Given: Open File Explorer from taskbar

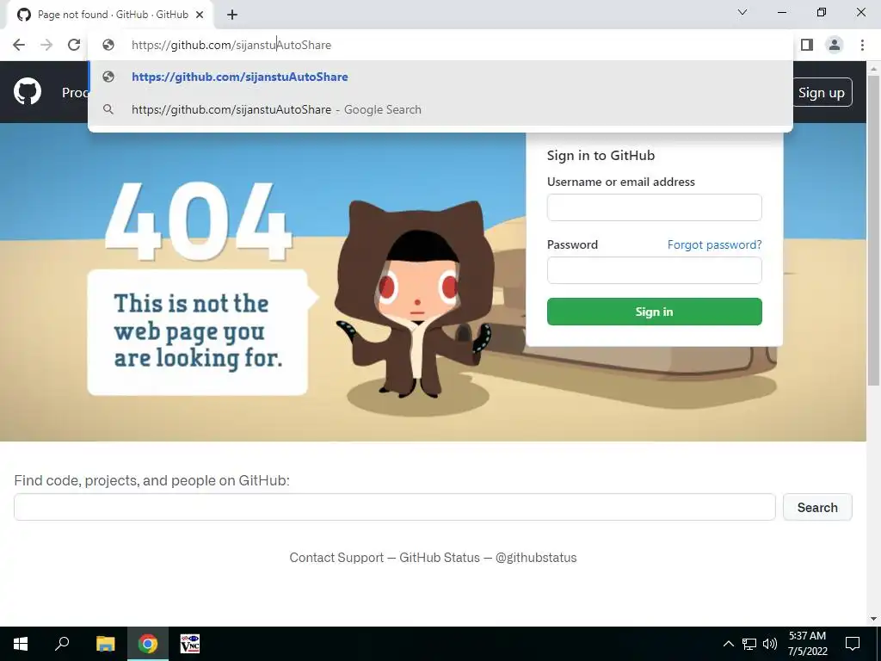Looking at the screenshot, I should coord(105,644).
